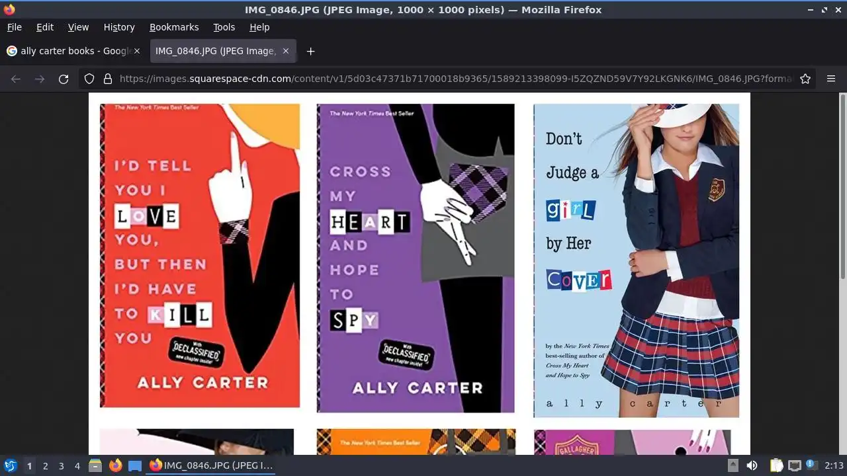Open the Help menu
The image size is (847, 476).
click(259, 27)
